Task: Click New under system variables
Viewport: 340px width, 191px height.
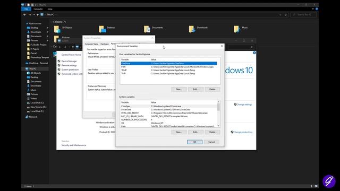Action: 179,132
